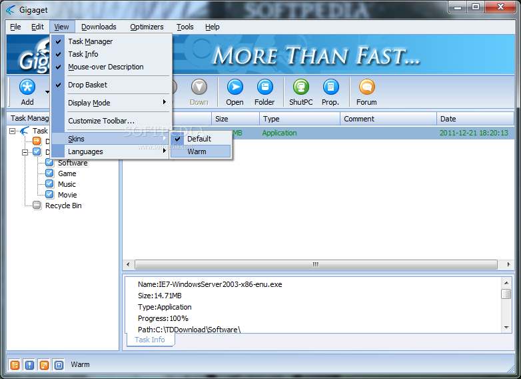Toggle Mouse-over Description option
The height and width of the screenshot is (379, 521).
coord(111,67)
